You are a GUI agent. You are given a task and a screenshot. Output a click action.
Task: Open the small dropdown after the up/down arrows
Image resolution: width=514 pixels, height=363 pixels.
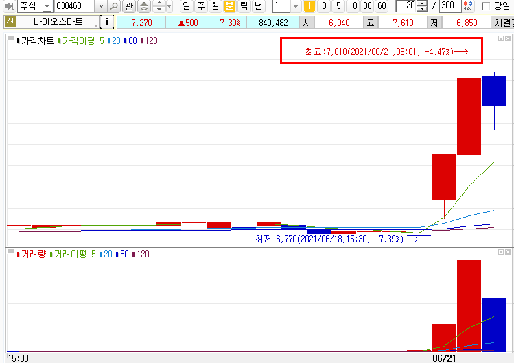169,6
